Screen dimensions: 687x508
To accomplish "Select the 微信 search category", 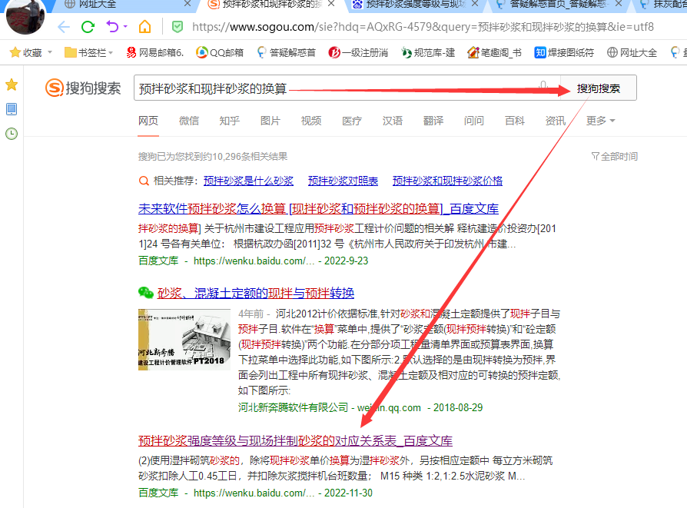I will point(189,121).
